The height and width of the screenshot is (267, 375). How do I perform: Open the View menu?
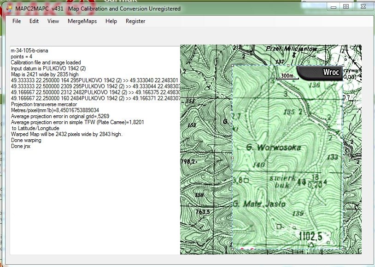click(x=53, y=21)
